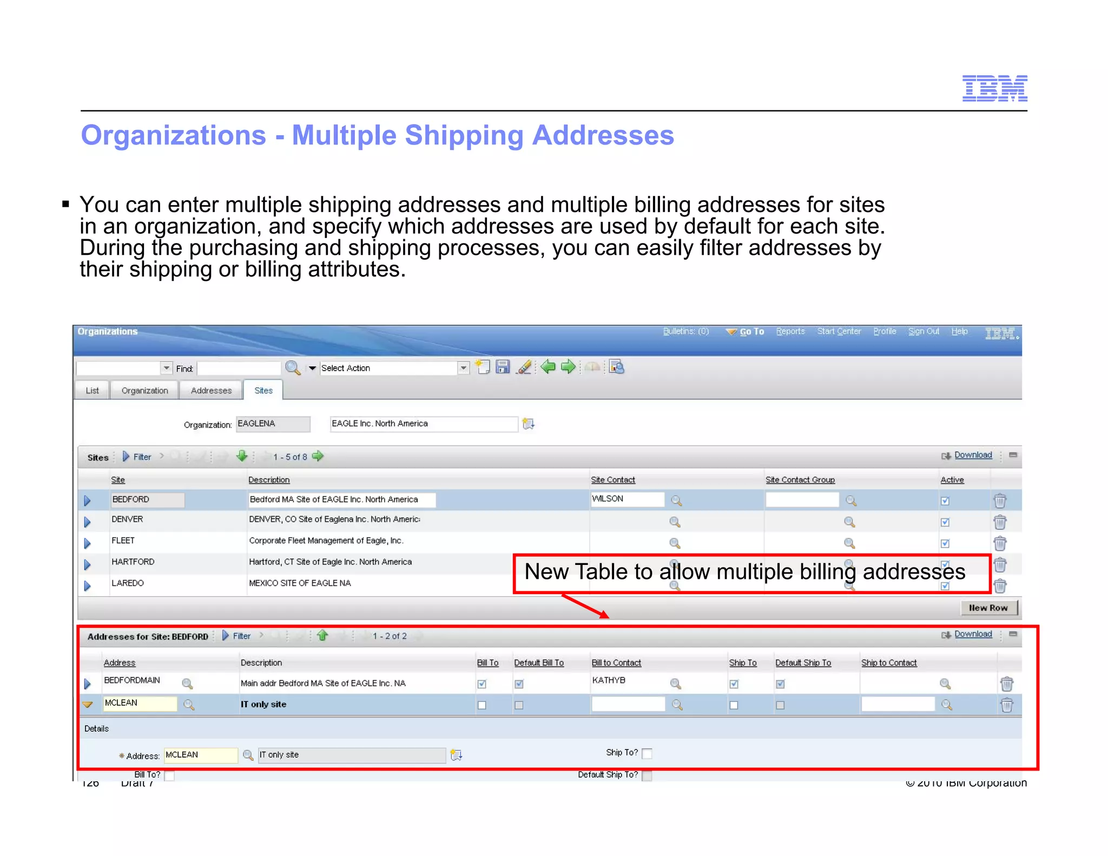This screenshot has height=856, width=1108.
Task: Click the WILSON Site Contact field
Action: (x=628, y=499)
